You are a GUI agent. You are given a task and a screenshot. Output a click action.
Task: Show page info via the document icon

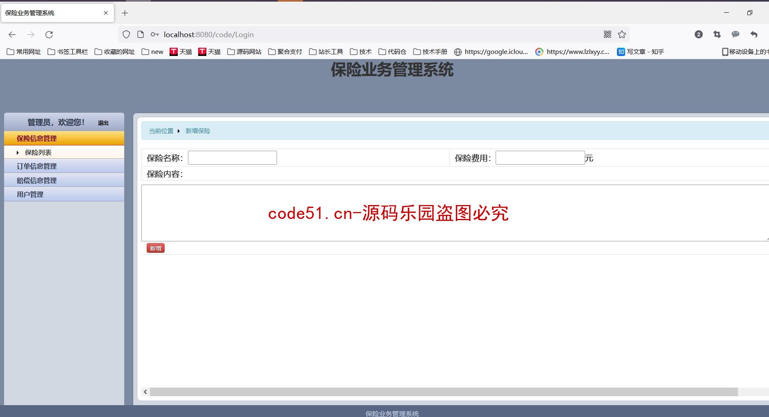pos(141,35)
